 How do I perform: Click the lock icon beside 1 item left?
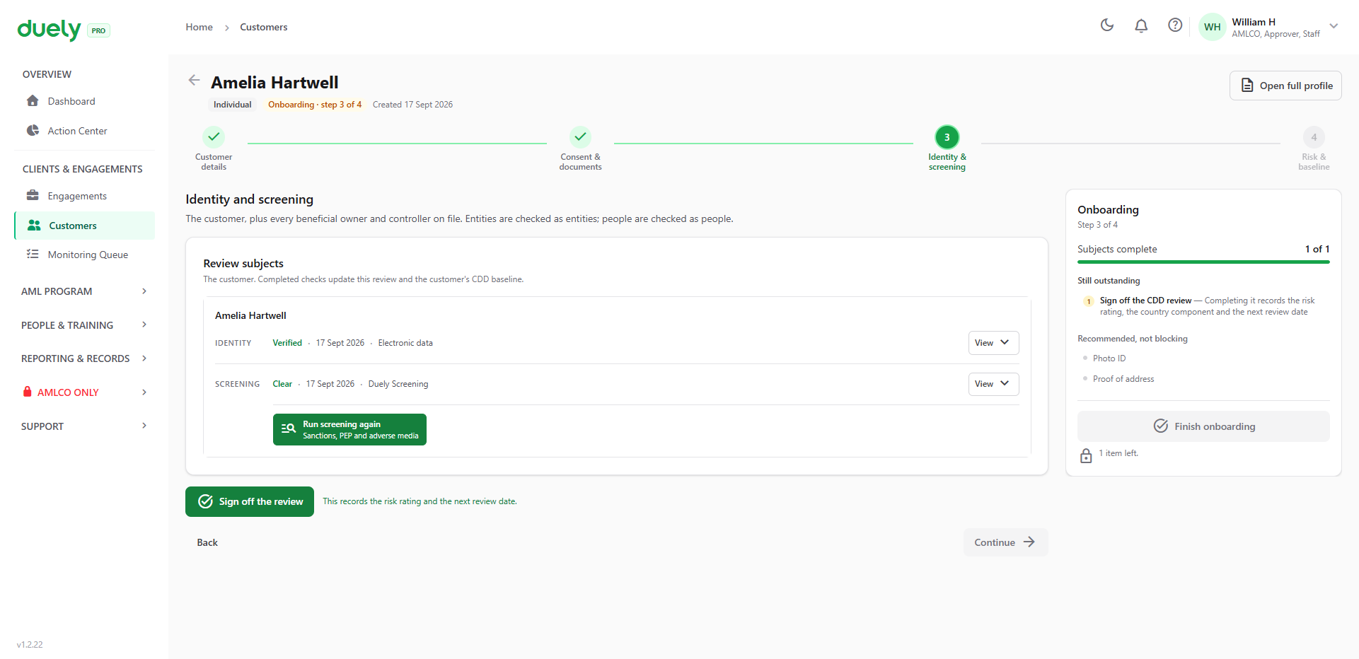1086,456
